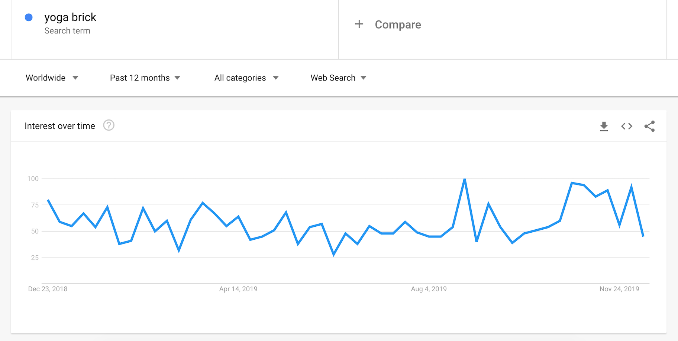Edit the yoga brick search term
This screenshot has width=678, height=341.
click(70, 17)
